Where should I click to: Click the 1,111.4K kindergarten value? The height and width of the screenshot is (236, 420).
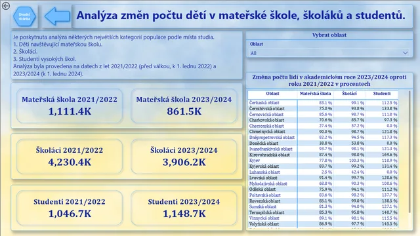pos(70,111)
